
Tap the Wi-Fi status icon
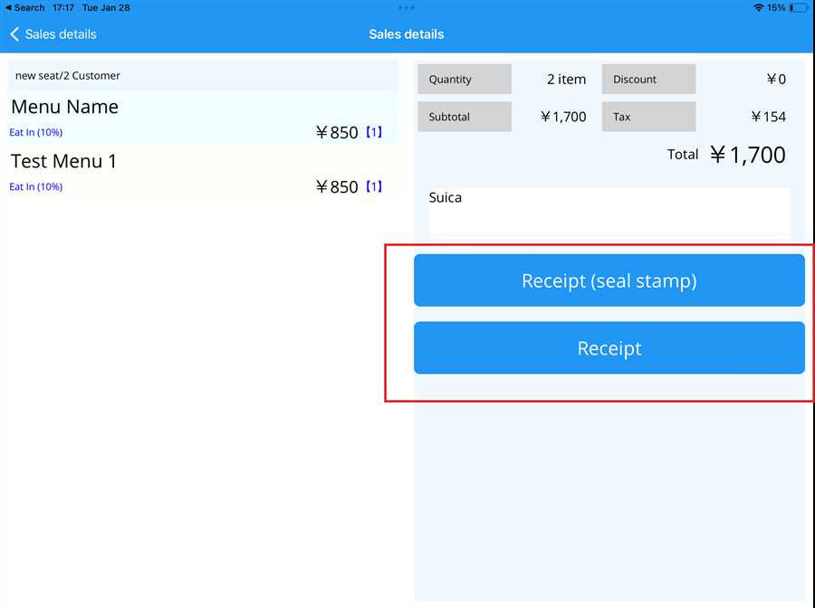(758, 7)
